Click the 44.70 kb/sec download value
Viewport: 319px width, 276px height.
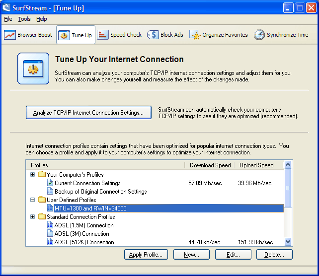204,242
